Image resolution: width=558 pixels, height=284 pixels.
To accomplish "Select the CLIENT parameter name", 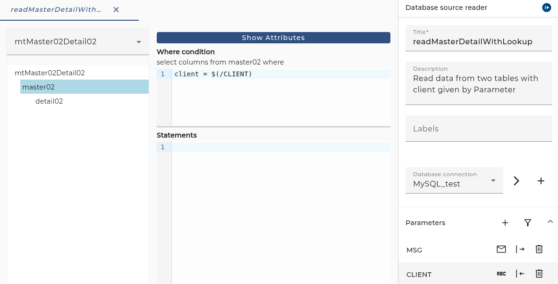I will [x=419, y=275].
